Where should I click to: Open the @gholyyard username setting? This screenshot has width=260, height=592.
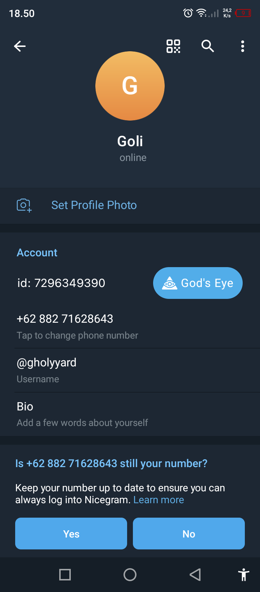tap(47, 363)
